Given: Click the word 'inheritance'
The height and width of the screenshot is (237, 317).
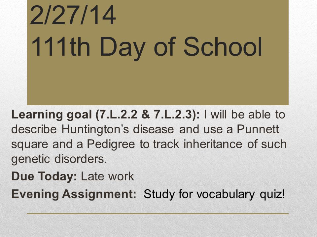Looking at the screenshot, I should (213, 144).
